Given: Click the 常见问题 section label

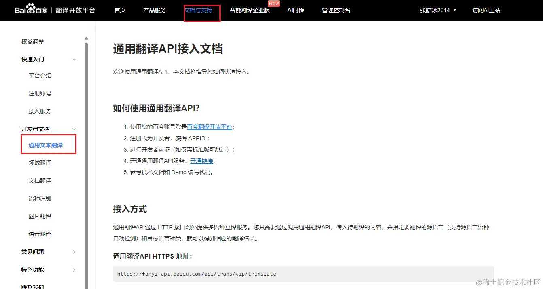Looking at the screenshot, I should pyautogui.click(x=33, y=252).
